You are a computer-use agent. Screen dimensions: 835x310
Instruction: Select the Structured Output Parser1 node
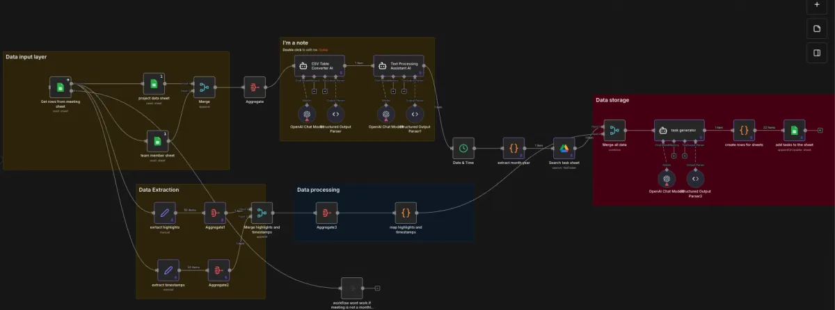tap(415, 113)
